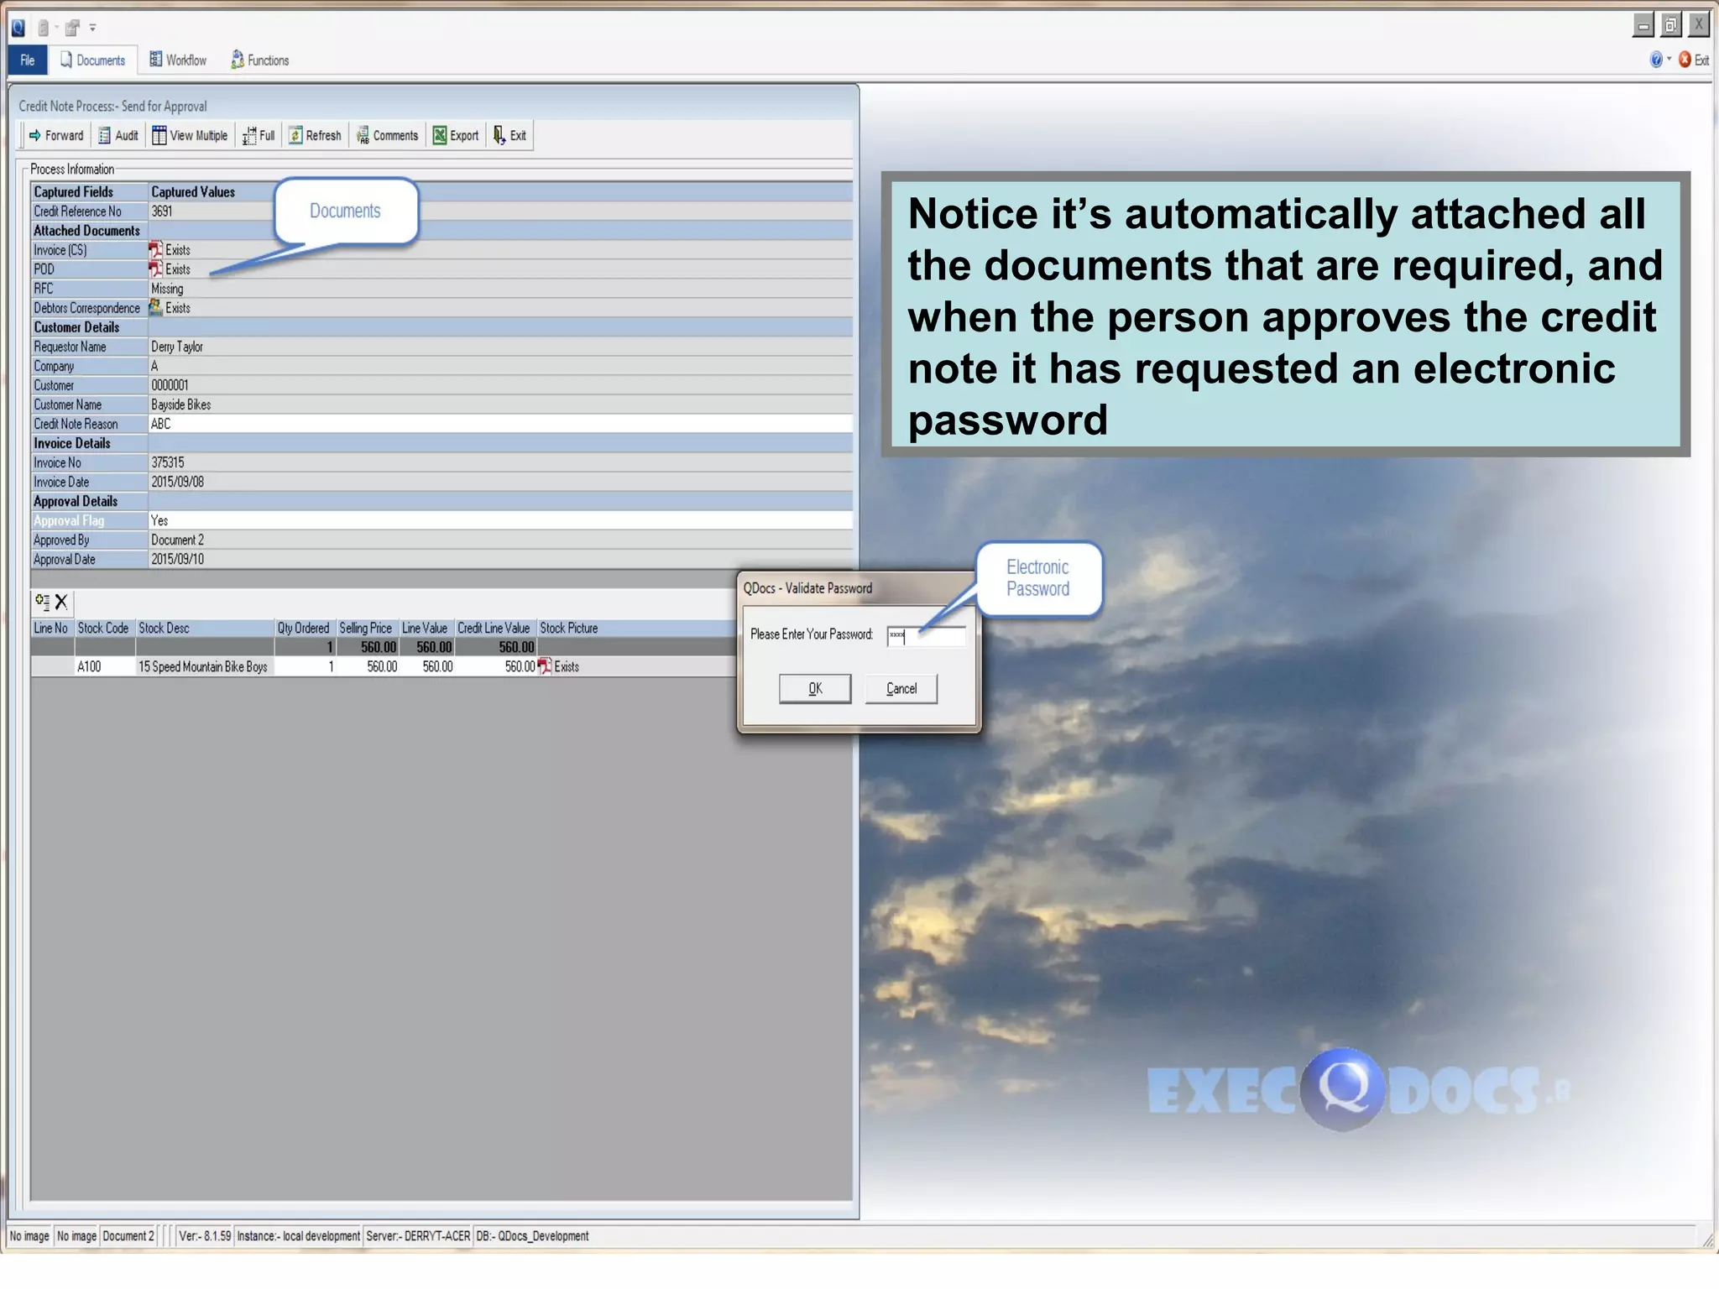Screen dimensions: 1719x1289
Task: Switch to the Workflow tab
Action: [x=178, y=60]
